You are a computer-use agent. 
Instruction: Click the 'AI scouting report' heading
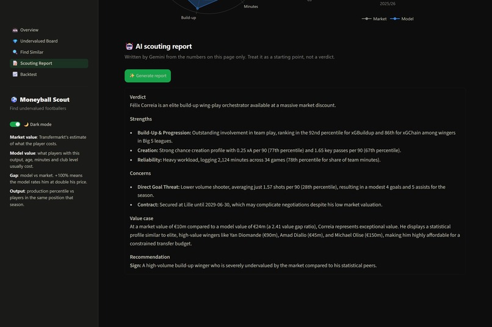click(164, 46)
